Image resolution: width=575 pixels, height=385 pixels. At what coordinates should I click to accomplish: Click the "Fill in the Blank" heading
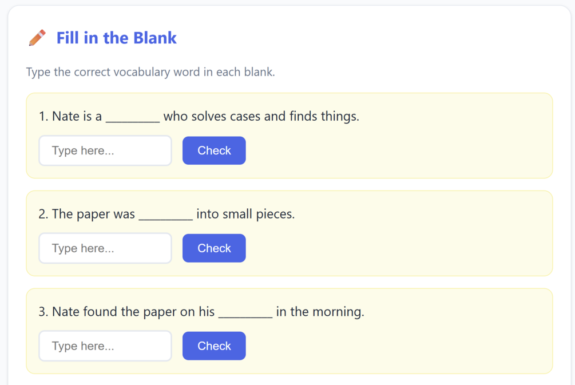(x=116, y=38)
